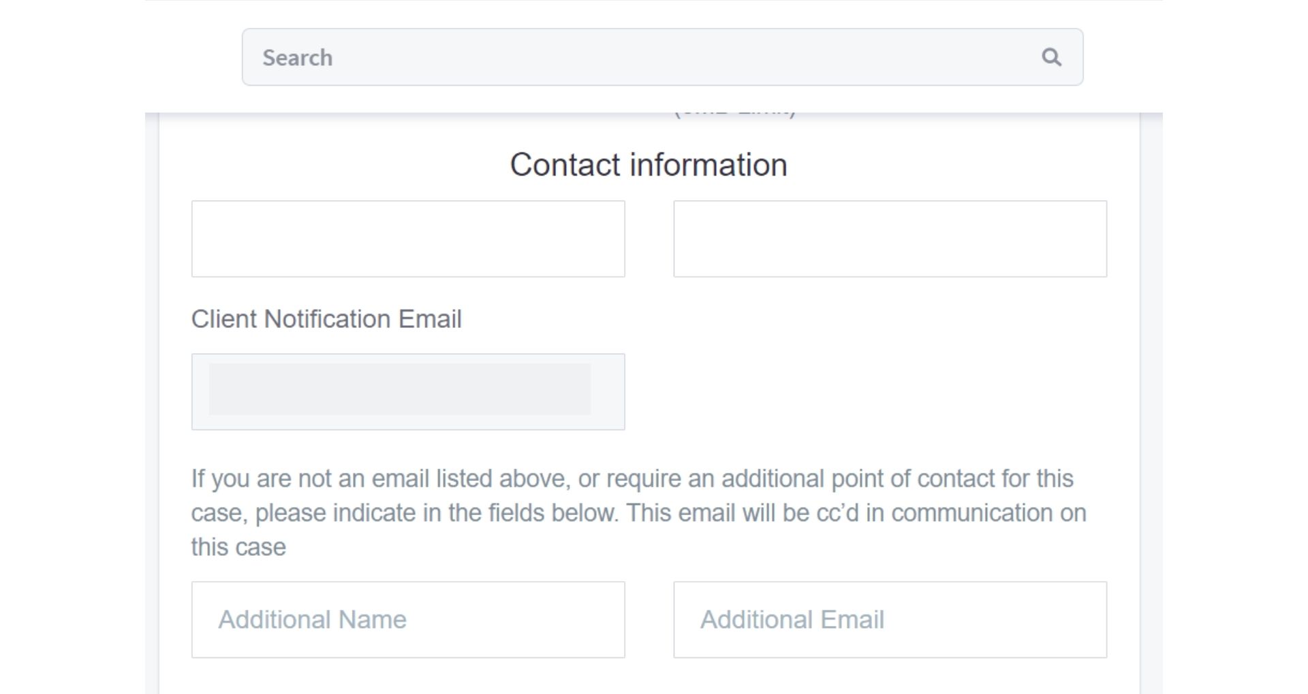Select the Client Notification Email field
Image resolution: width=1308 pixels, height=694 pixels.
pyautogui.click(x=407, y=391)
